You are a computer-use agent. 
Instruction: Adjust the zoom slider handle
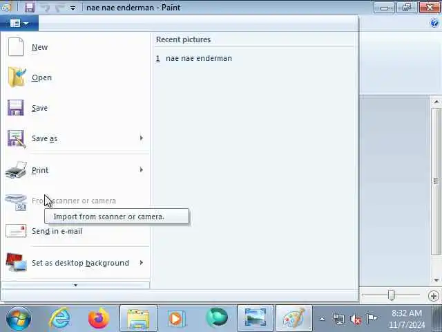(x=392, y=295)
